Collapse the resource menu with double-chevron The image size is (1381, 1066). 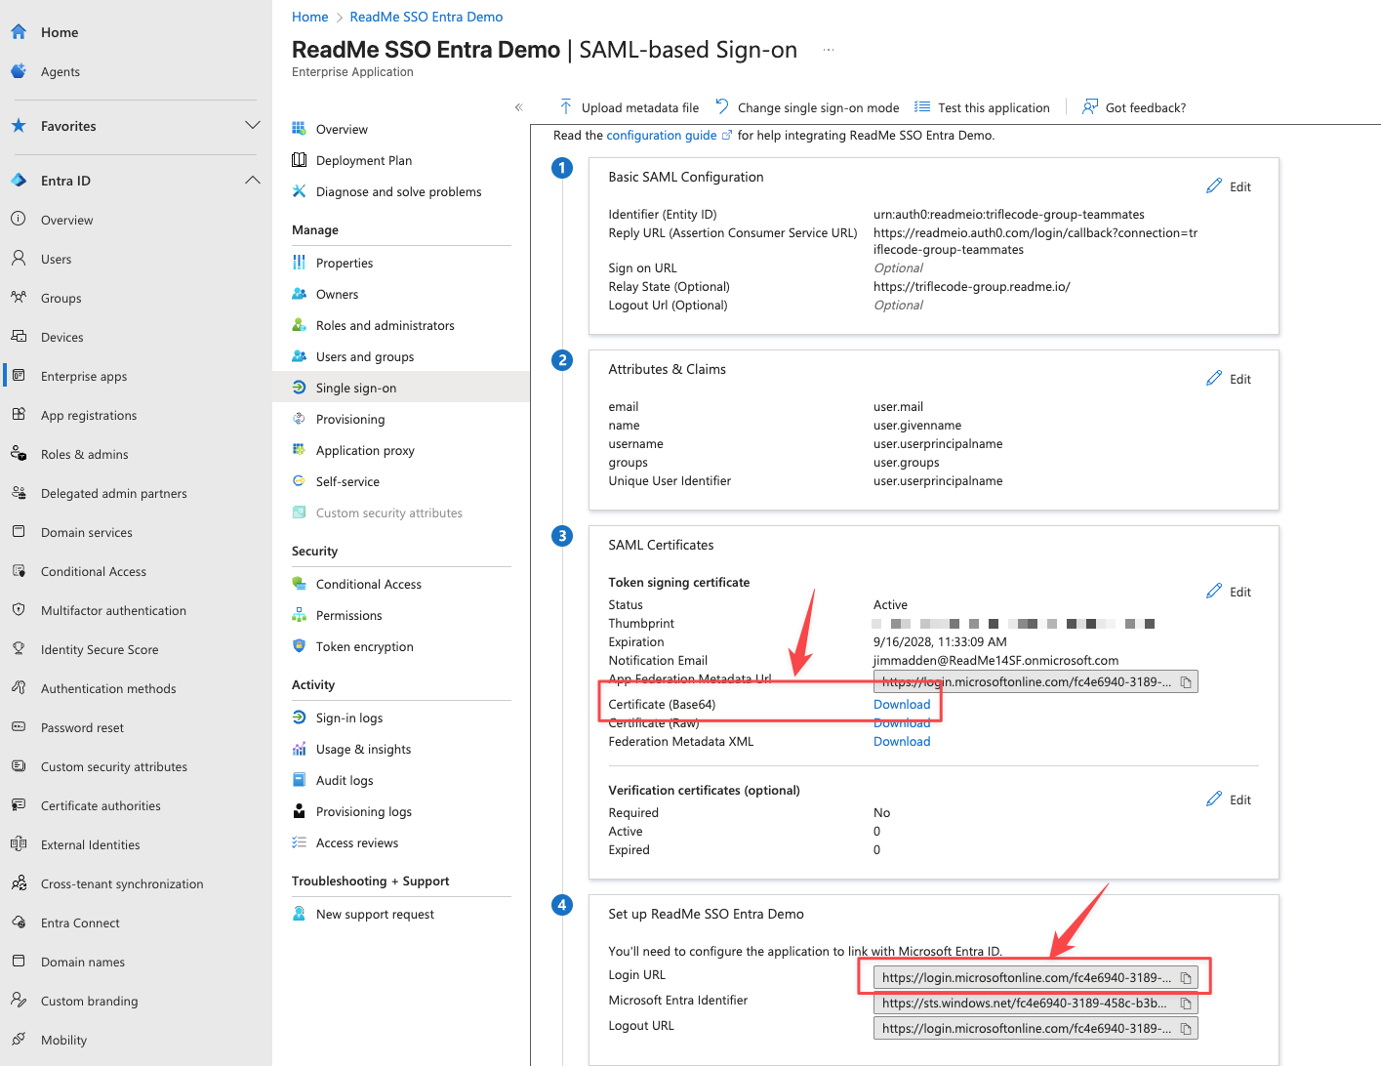click(x=519, y=107)
